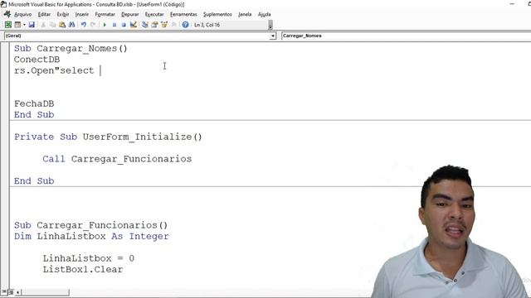Image resolution: width=531 pixels, height=298 pixels.
Task: Place cursor in rs.Open"select line
Action: coord(54,70)
